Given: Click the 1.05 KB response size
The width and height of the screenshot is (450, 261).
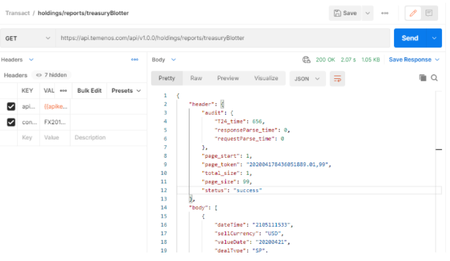Looking at the screenshot, I should (x=370, y=60).
